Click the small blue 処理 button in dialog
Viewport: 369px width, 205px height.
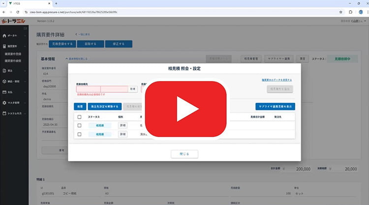[x=80, y=106]
